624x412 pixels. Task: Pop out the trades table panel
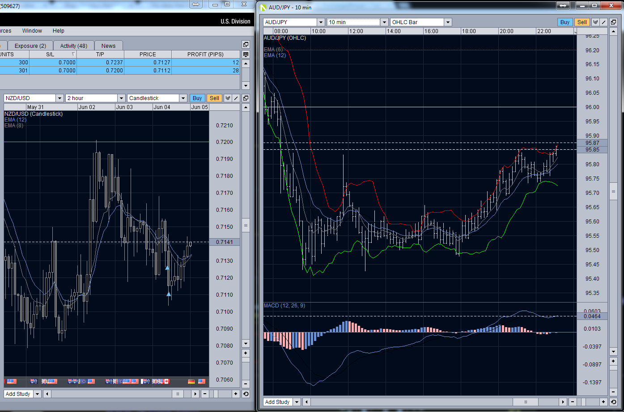(246, 45)
